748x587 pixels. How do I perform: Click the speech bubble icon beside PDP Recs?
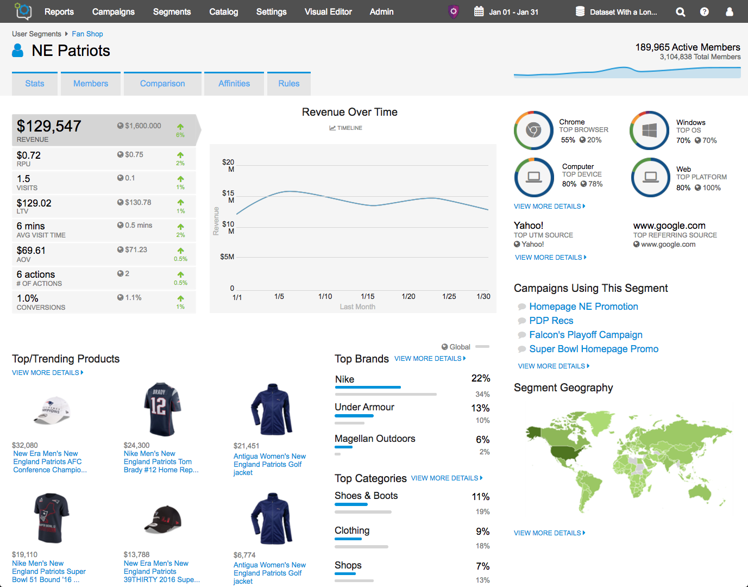[522, 321]
